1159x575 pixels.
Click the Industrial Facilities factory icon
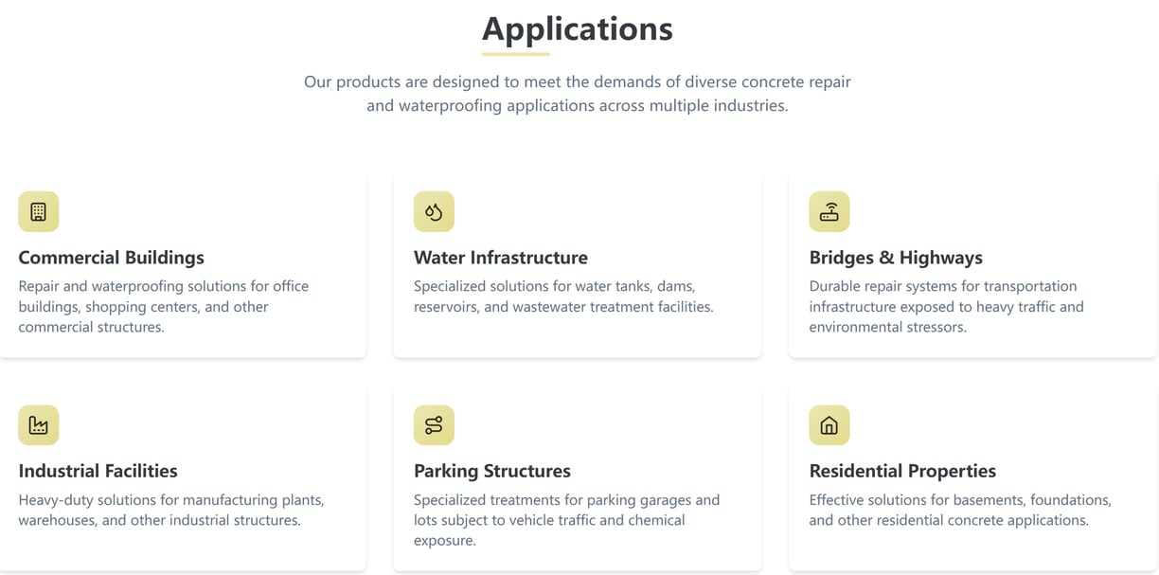39,425
